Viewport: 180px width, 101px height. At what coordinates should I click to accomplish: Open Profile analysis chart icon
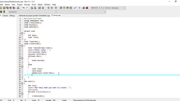point(84,8)
